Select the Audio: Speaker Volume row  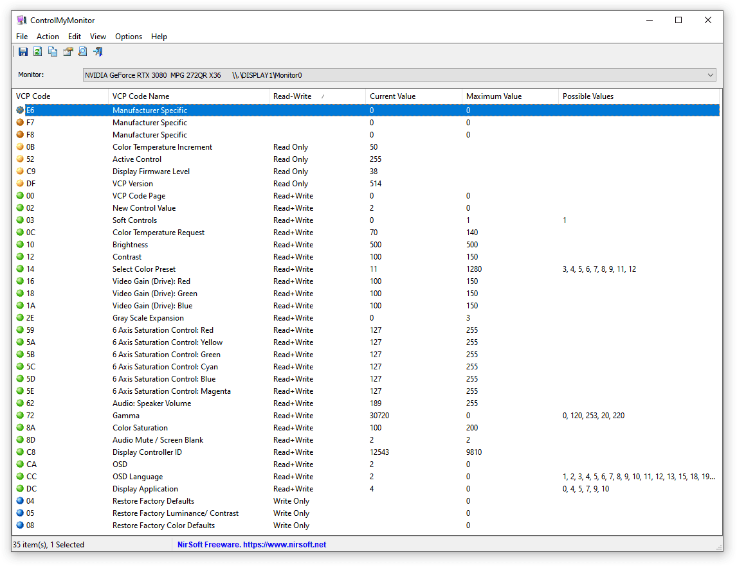click(152, 403)
